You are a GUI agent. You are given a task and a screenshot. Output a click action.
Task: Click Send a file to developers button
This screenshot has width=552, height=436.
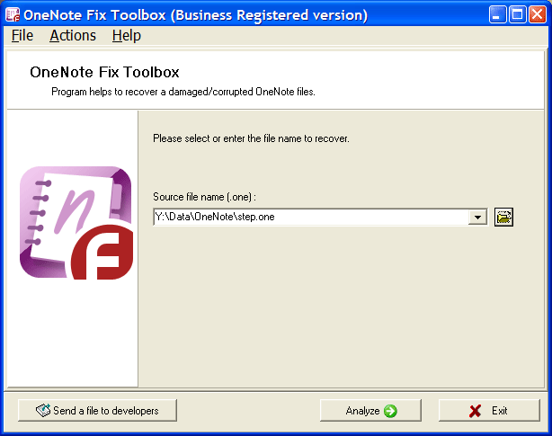click(x=97, y=410)
